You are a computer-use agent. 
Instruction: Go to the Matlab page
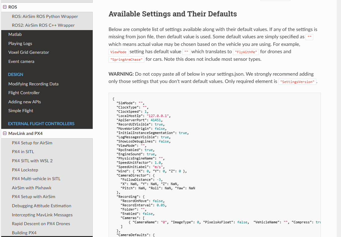(x=15, y=34)
